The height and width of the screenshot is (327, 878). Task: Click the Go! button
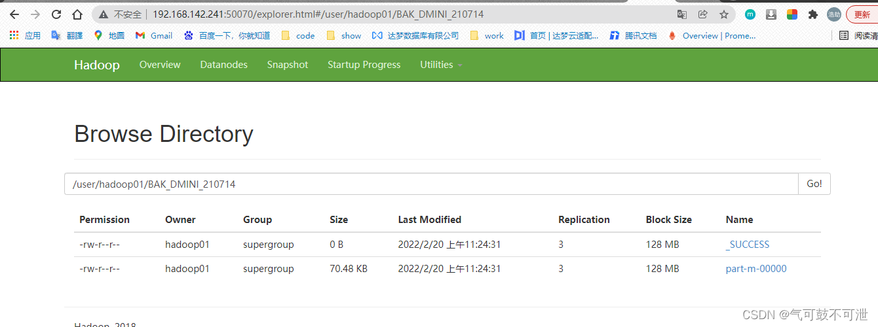coord(814,184)
